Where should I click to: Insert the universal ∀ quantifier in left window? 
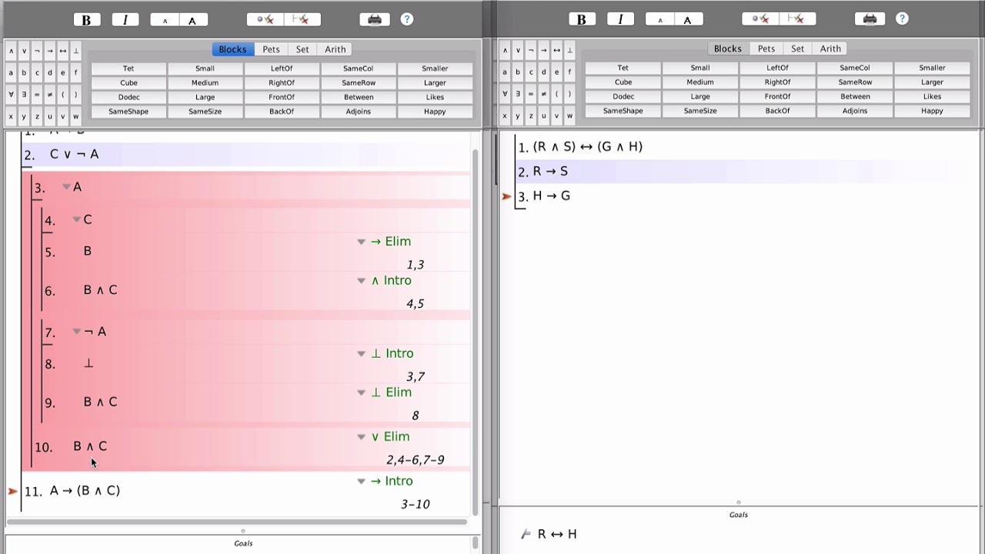(x=11, y=95)
